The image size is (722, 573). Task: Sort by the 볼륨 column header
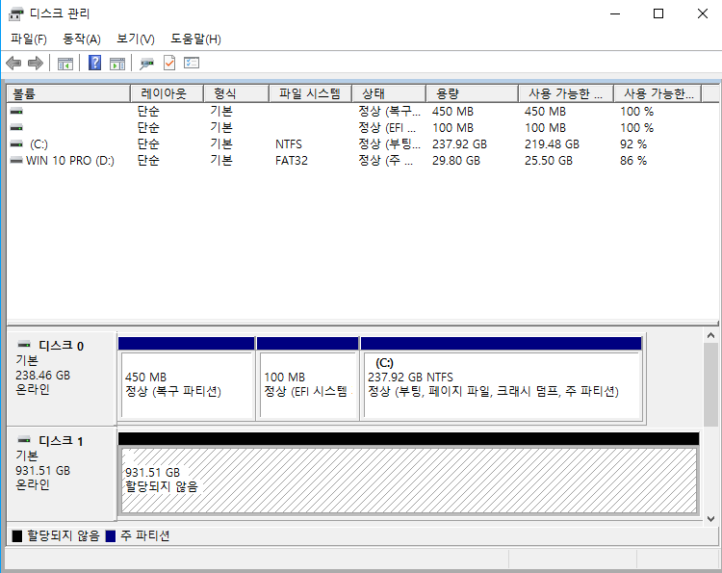pos(68,93)
